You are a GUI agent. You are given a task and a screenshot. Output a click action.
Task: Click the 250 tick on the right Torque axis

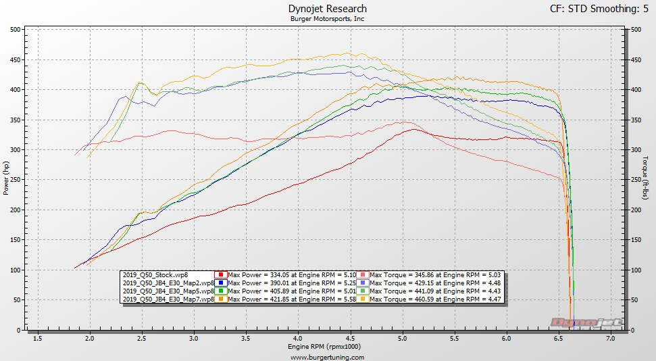pyautogui.click(x=636, y=180)
